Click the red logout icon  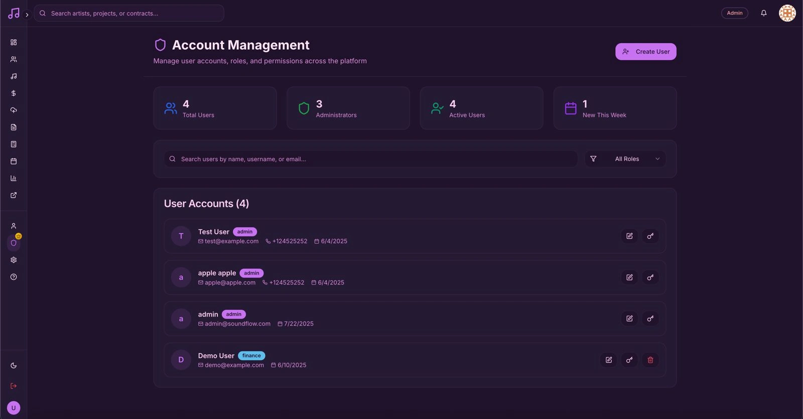(14, 386)
